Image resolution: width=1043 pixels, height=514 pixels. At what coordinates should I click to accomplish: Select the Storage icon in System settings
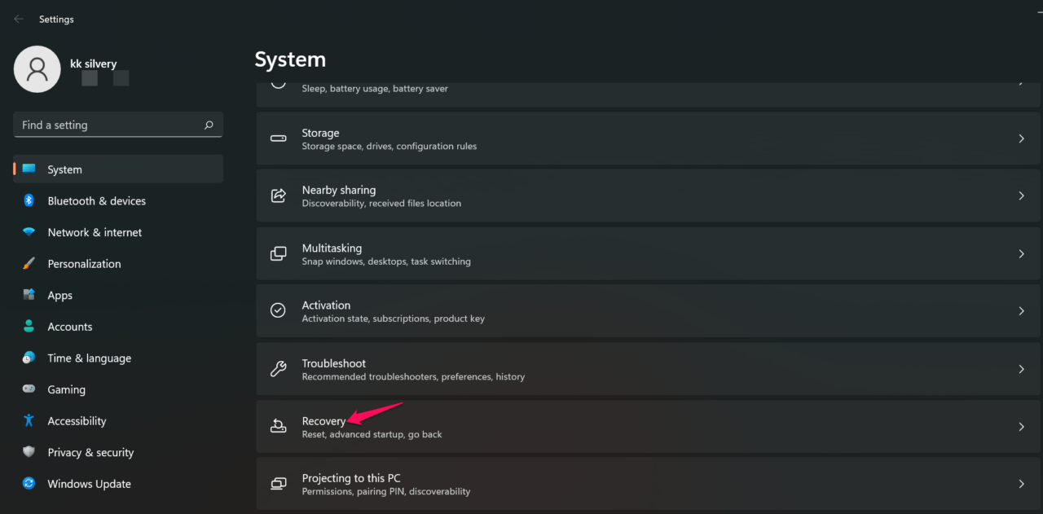[x=278, y=138]
